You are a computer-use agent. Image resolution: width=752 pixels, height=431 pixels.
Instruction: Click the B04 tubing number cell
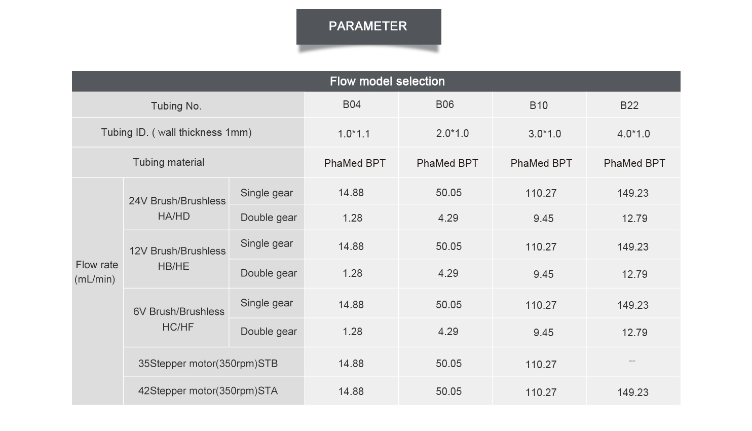(352, 104)
